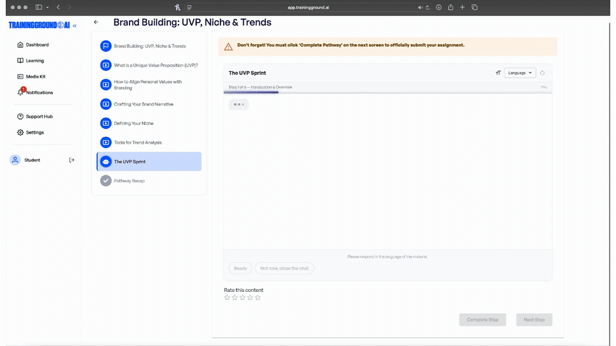Viewport: 616px width, 346px height.
Task: Click Safari back navigation arrow
Action: pyautogui.click(x=58, y=7)
